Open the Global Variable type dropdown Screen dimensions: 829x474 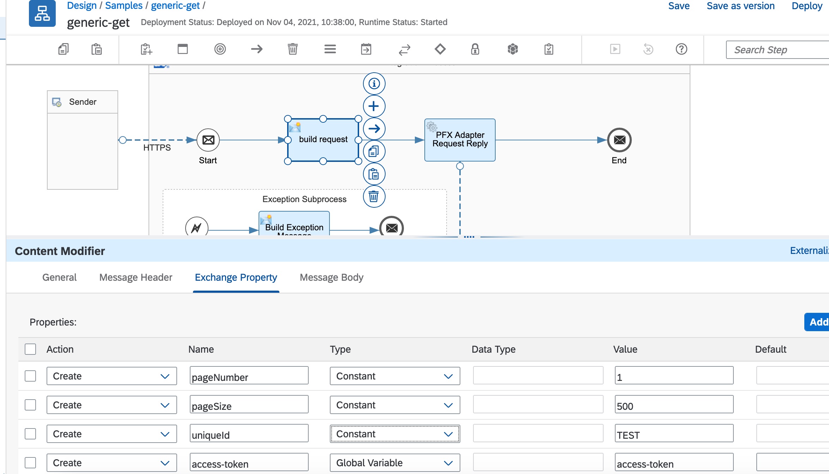click(394, 463)
